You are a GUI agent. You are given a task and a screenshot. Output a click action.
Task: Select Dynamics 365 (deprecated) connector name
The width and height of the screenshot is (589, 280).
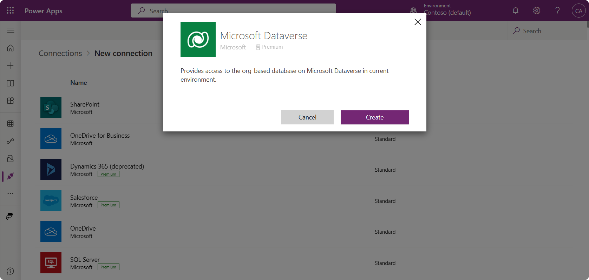pos(107,166)
